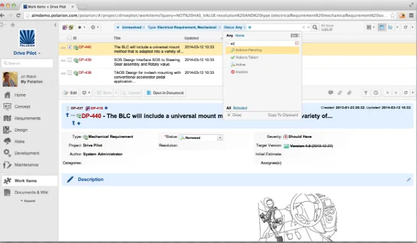Refresh the work items table
Image resolution: width=417 pixels, height=243 pixels.
(405, 27)
